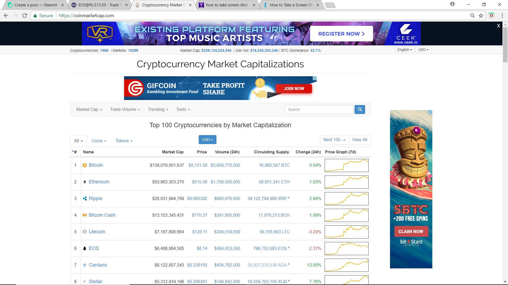Open the Tools dropdown

point(183,109)
